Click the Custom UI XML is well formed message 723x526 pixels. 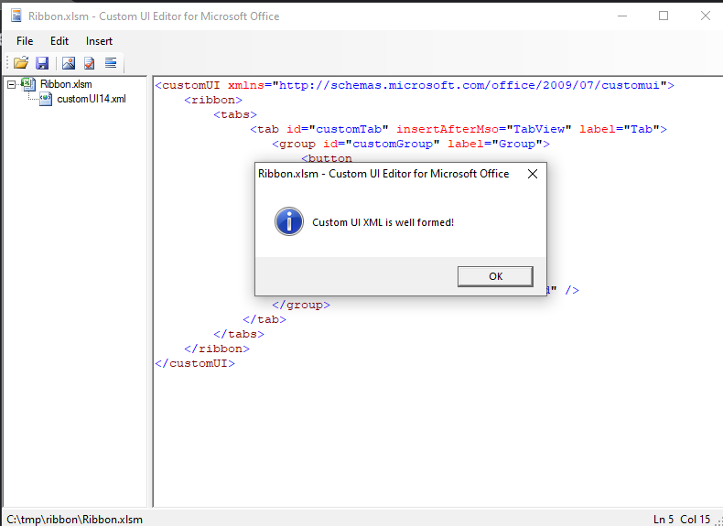(x=383, y=222)
